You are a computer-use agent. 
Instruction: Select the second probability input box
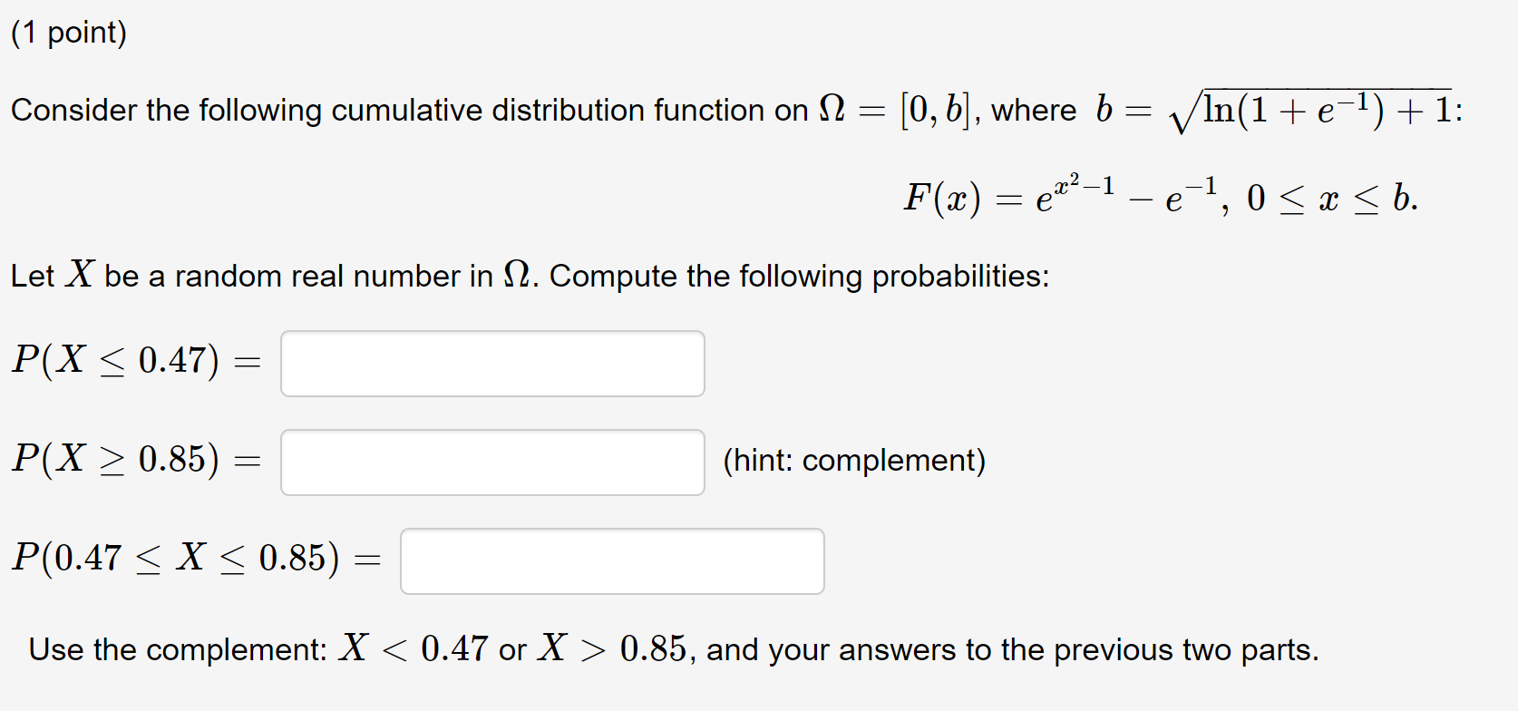point(492,461)
